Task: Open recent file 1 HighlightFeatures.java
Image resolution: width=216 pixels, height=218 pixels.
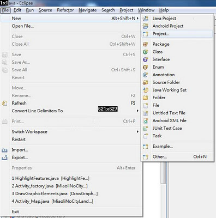Action: pos(70,178)
